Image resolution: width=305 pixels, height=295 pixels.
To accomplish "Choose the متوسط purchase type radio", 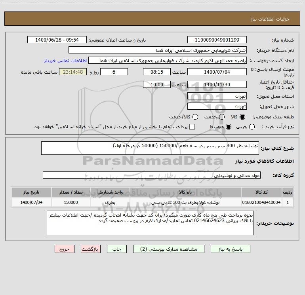I will click(x=229, y=127).
